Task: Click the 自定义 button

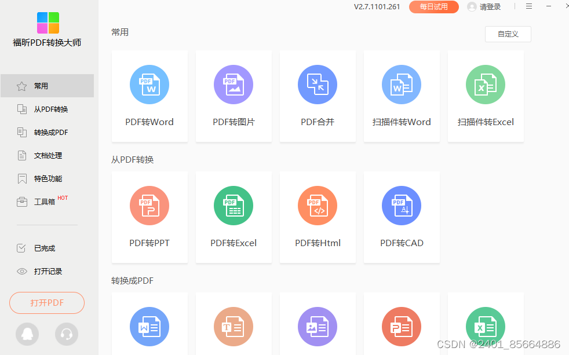Action: coord(508,34)
